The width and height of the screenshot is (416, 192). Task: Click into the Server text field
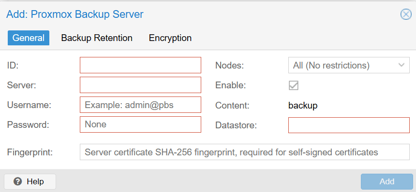click(x=140, y=85)
